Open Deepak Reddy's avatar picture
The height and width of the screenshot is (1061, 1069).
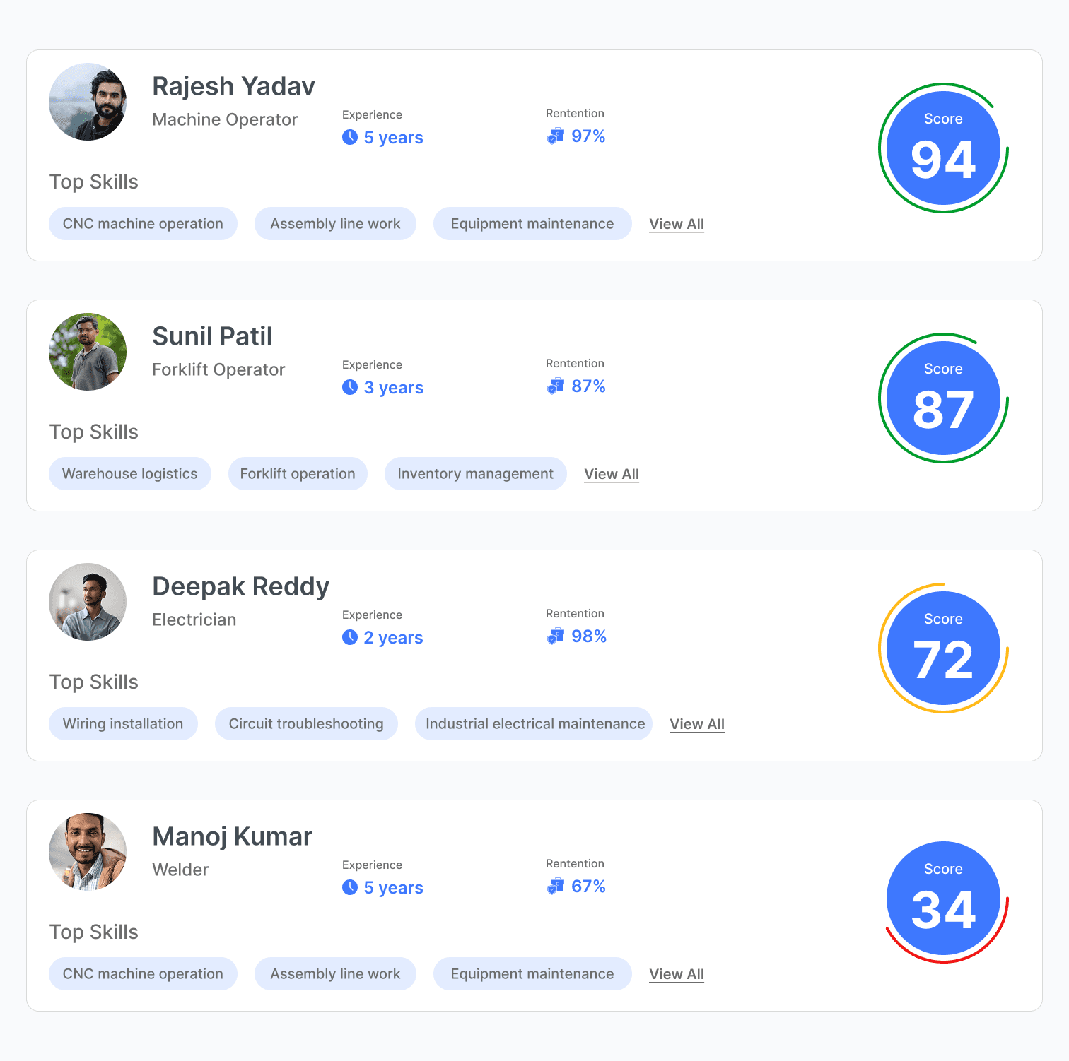pyautogui.click(x=88, y=602)
